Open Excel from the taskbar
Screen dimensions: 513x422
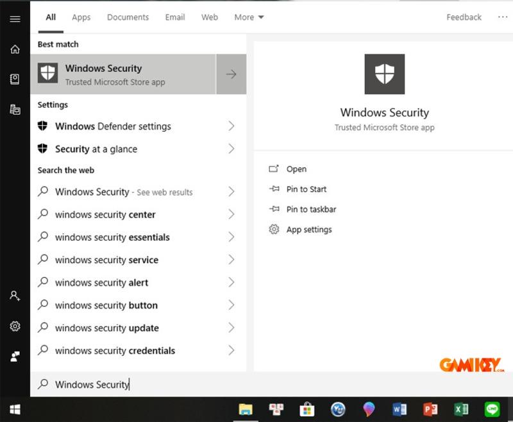(x=462, y=409)
